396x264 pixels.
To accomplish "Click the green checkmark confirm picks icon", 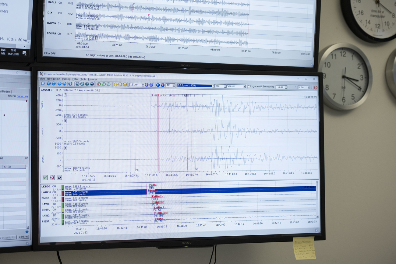I will click(45, 178).
